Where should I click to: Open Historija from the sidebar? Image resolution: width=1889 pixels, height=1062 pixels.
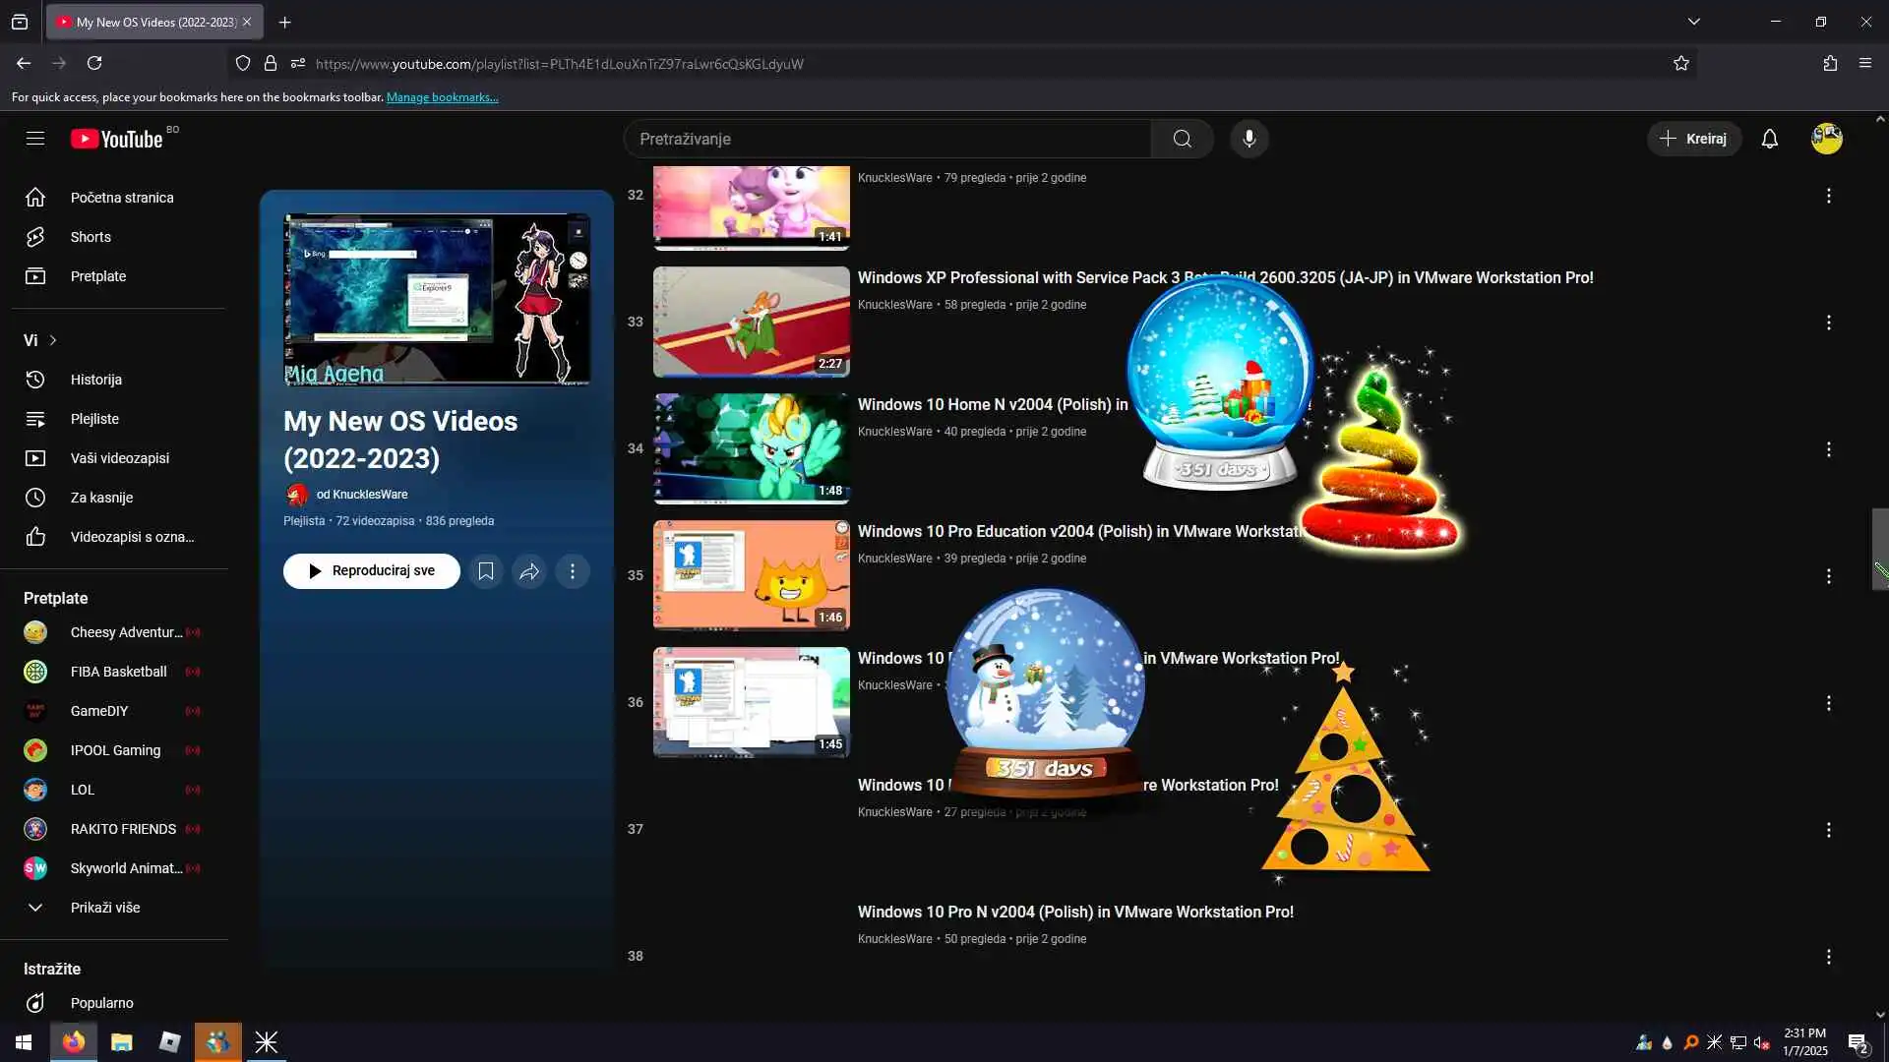pyautogui.click(x=95, y=380)
